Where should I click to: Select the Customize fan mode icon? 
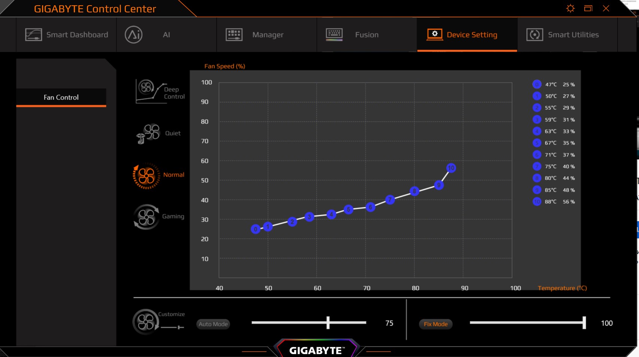(x=146, y=322)
